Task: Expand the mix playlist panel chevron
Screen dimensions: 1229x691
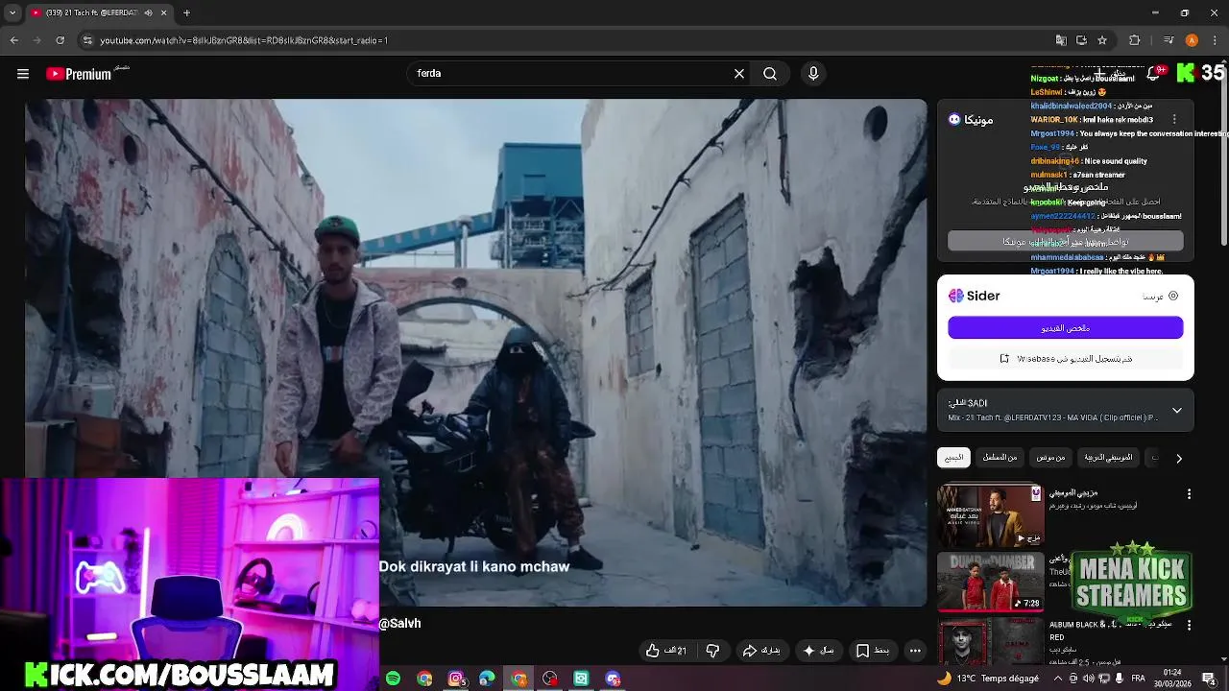Action: click(1177, 411)
